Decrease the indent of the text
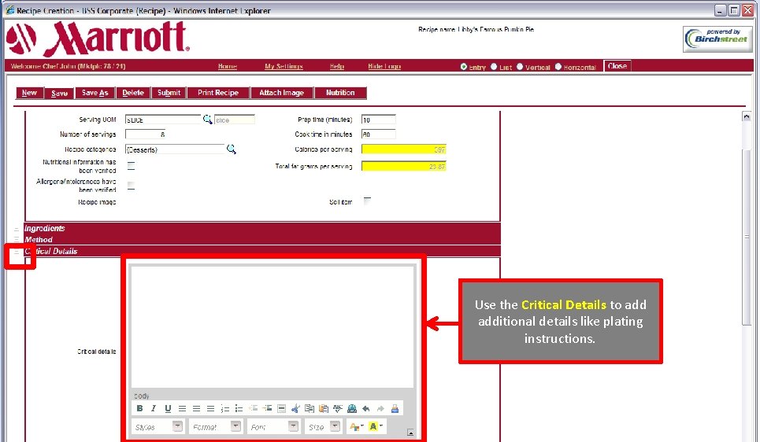Viewport: 760px width, 442px height. [253, 409]
